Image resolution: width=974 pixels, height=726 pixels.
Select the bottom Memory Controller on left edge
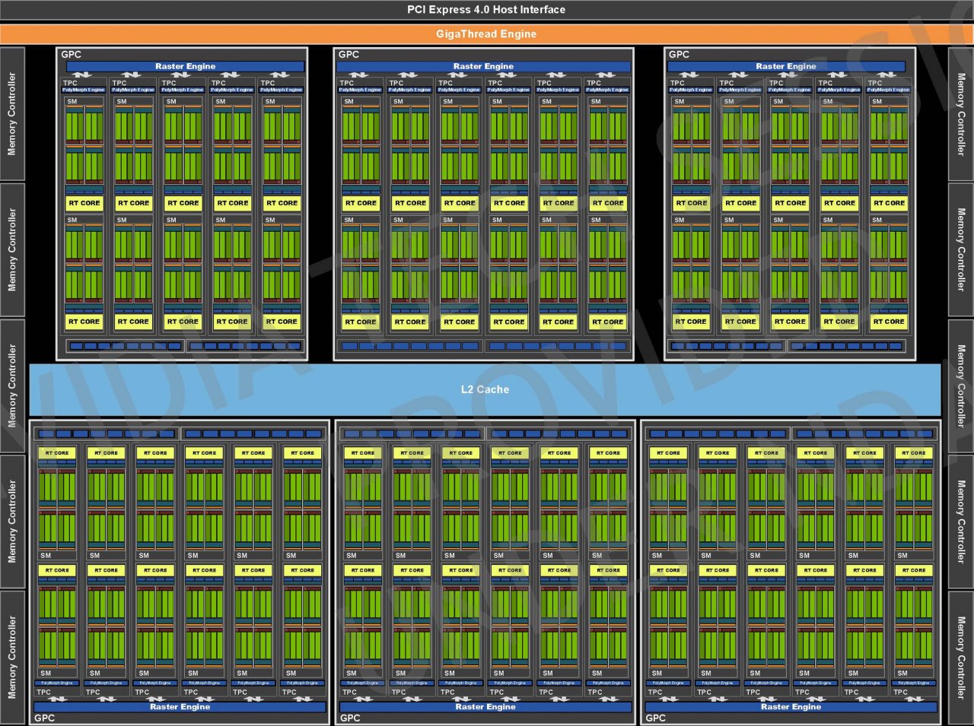(x=12, y=658)
